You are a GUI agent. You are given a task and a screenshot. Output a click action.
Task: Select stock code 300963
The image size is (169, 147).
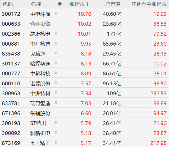click(x=11, y=93)
